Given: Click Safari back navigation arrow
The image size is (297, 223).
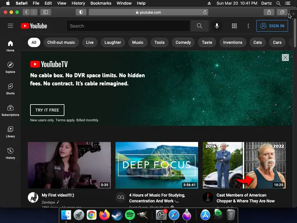Looking at the screenshot, I should pyautogui.click(x=26, y=12).
